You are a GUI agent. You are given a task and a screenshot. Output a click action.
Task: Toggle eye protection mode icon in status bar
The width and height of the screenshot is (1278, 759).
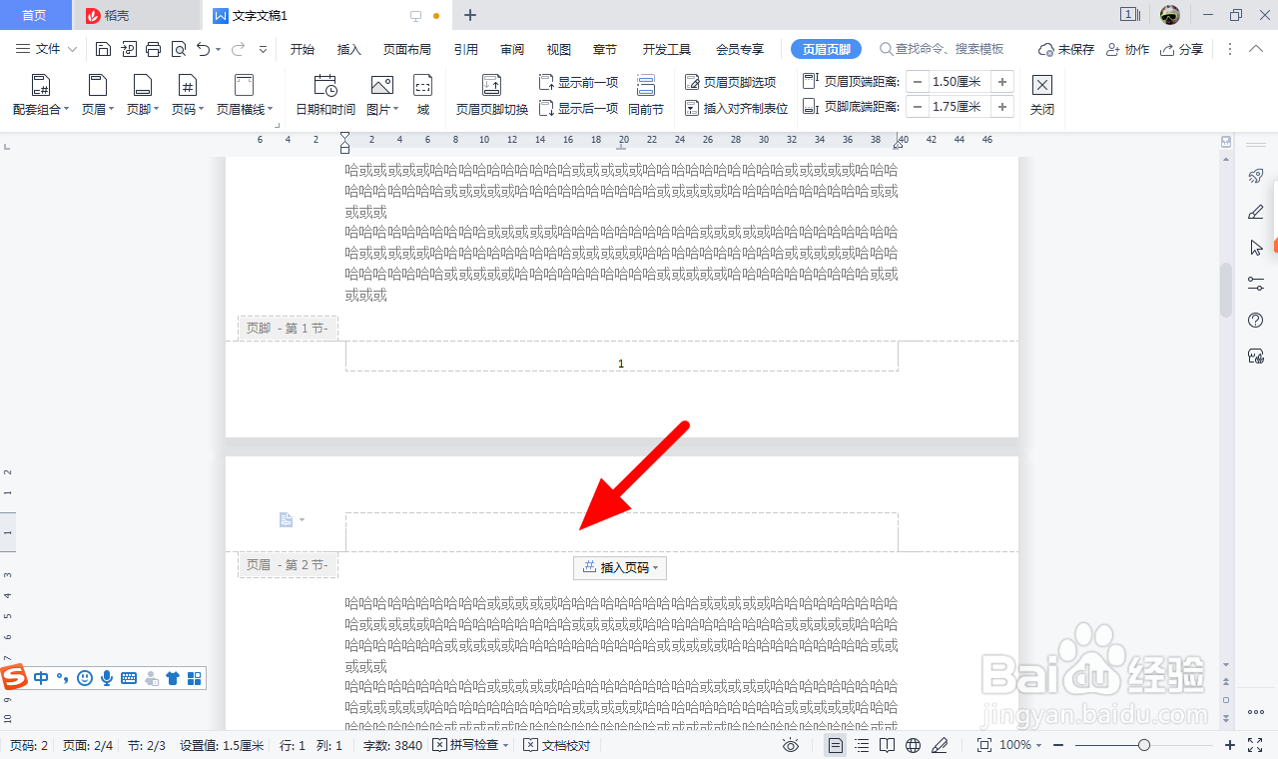791,745
